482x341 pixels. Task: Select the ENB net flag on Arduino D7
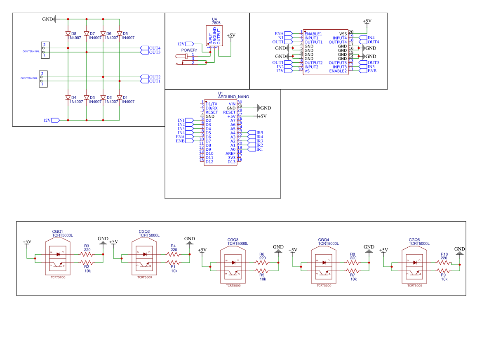[x=185, y=141]
